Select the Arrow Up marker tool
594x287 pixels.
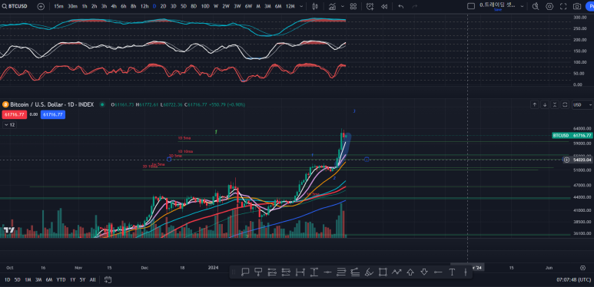click(410, 272)
